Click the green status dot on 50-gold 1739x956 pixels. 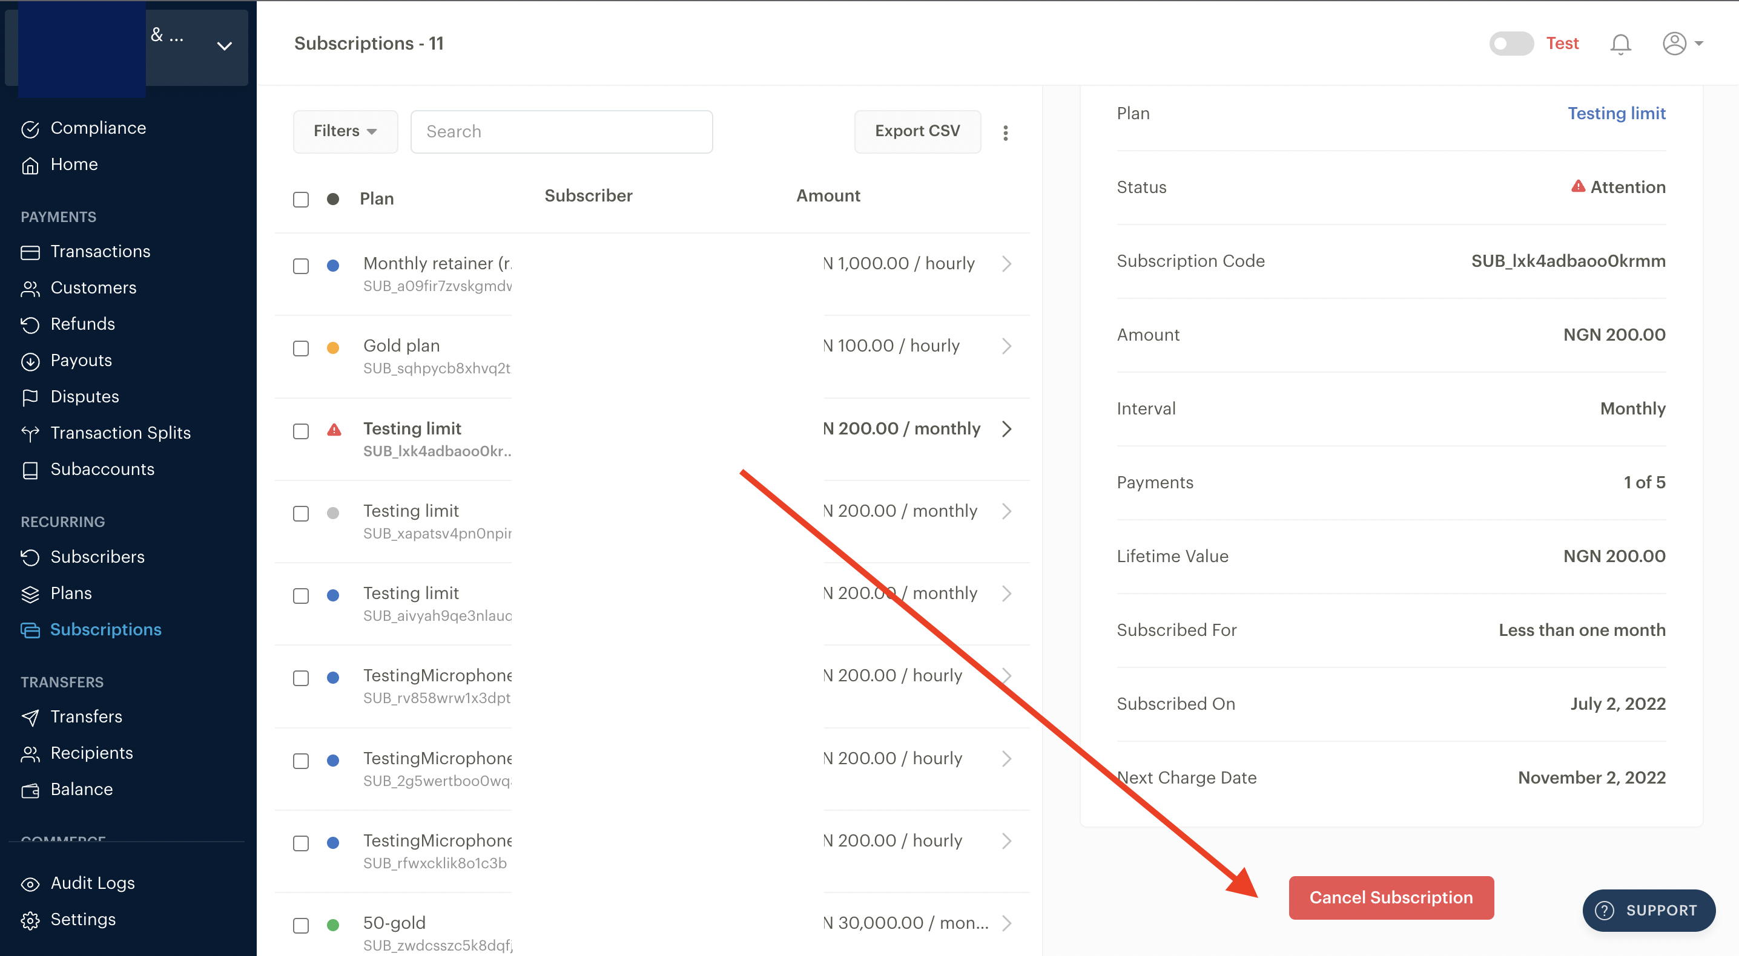coord(333,926)
